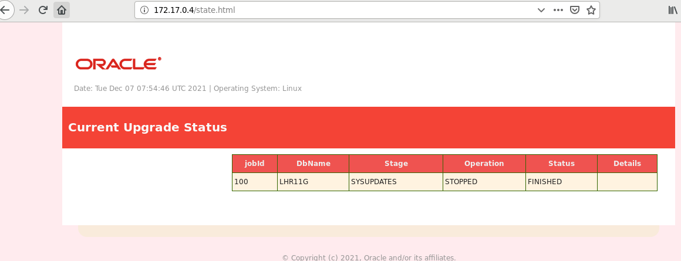The height and width of the screenshot is (261, 681).
Task: Click the jobId column header
Action: 255,164
